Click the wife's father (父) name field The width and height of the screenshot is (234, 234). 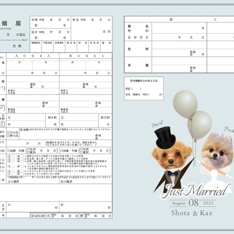(79, 117)
